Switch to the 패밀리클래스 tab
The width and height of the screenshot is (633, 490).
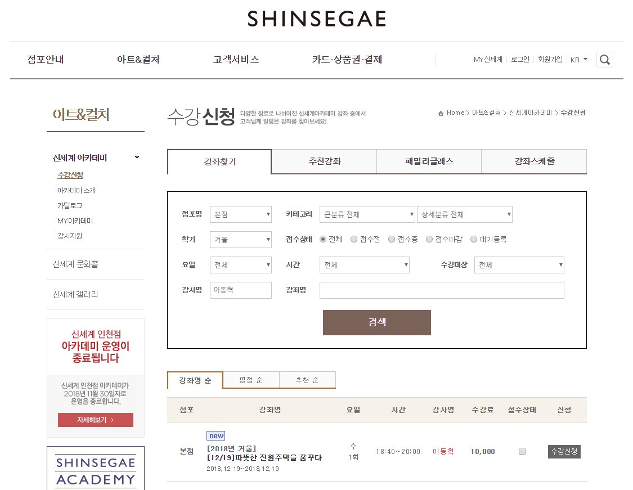[428, 161]
